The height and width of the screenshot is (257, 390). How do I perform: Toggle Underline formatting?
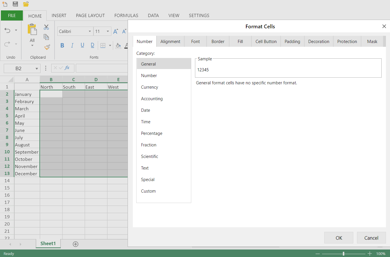tap(82, 45)
